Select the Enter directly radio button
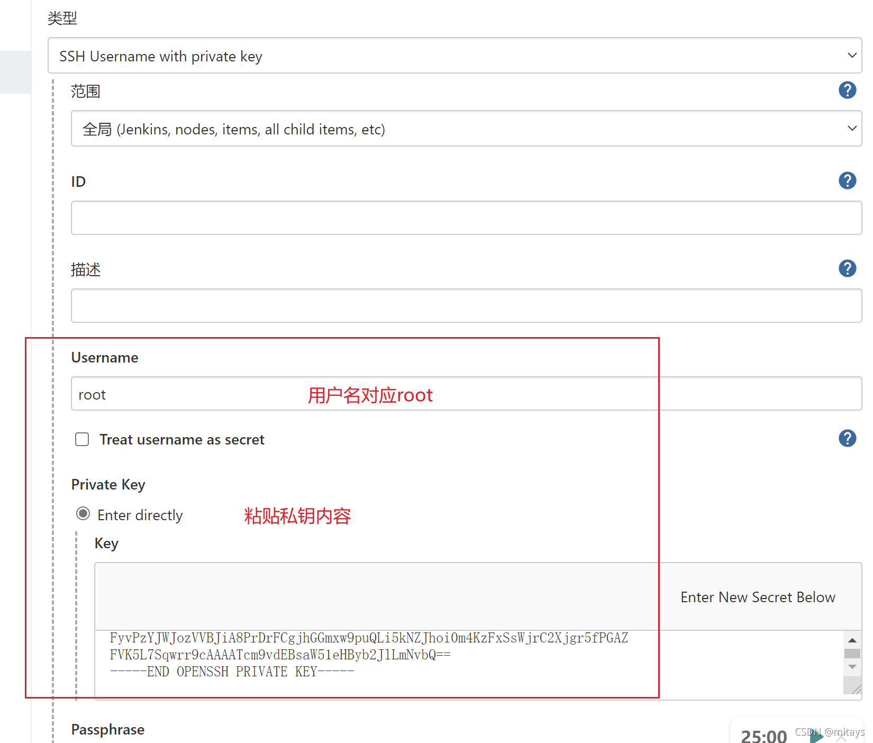The height and width of the screenshot is (743, 873). [83, 514]
